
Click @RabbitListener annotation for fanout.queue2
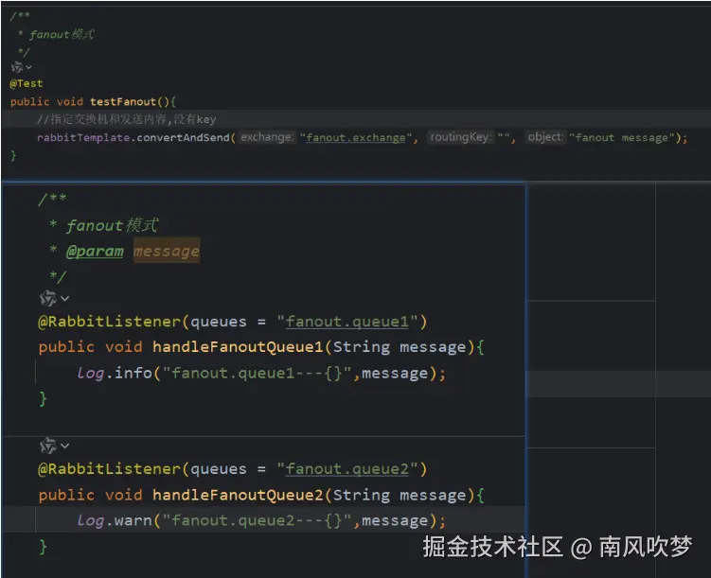tap(109, 469)
